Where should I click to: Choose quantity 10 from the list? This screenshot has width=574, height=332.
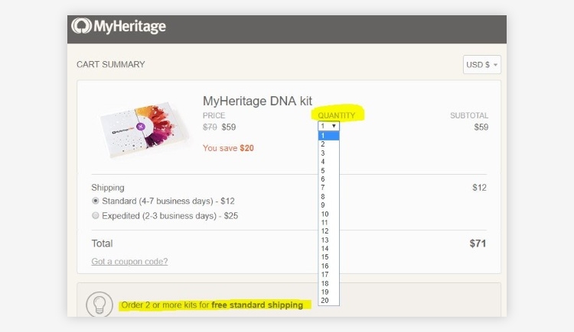click(x=328, y=214)
